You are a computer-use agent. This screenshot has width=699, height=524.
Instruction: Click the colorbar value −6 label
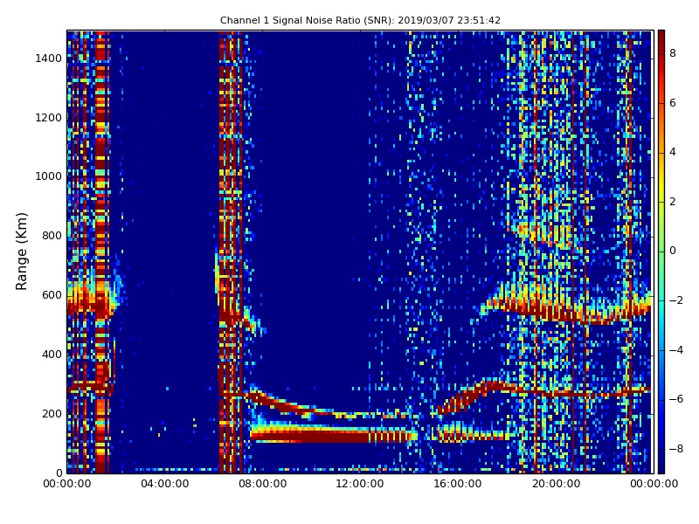(676, 399)
